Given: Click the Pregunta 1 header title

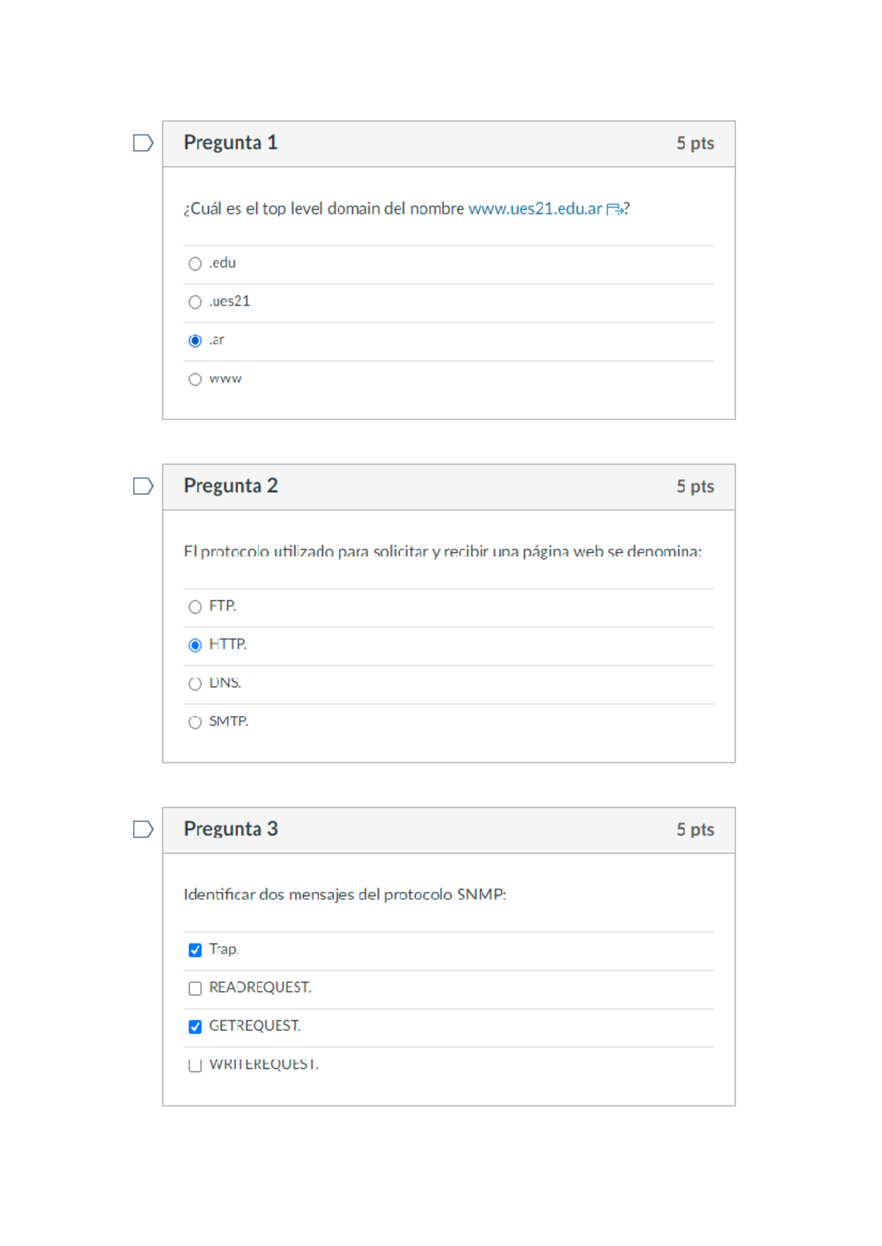Looking at the screenshot, I should [x=230, y=143].
